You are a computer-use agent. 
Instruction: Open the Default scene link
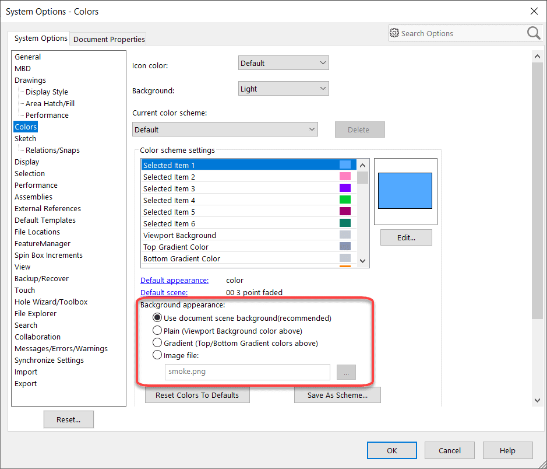pos(164,292)
